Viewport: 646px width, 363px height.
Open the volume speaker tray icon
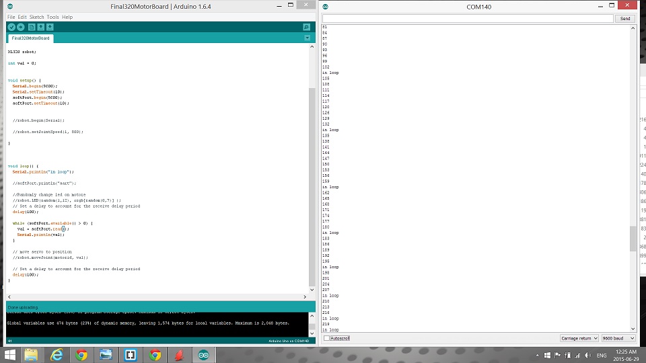(x=588, y=355)
